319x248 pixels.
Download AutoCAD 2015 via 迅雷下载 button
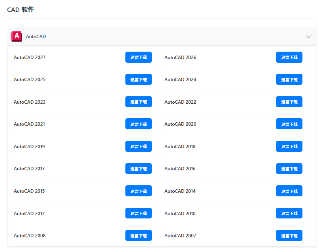point(138,191)
